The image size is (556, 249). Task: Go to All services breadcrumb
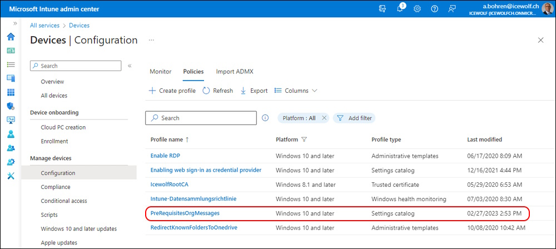coord(44,26)
